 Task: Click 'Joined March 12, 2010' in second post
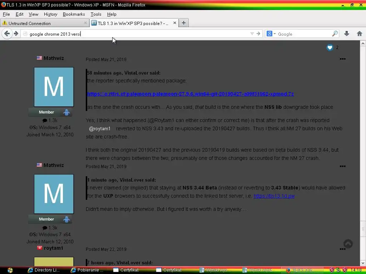(x=50, y=242)
